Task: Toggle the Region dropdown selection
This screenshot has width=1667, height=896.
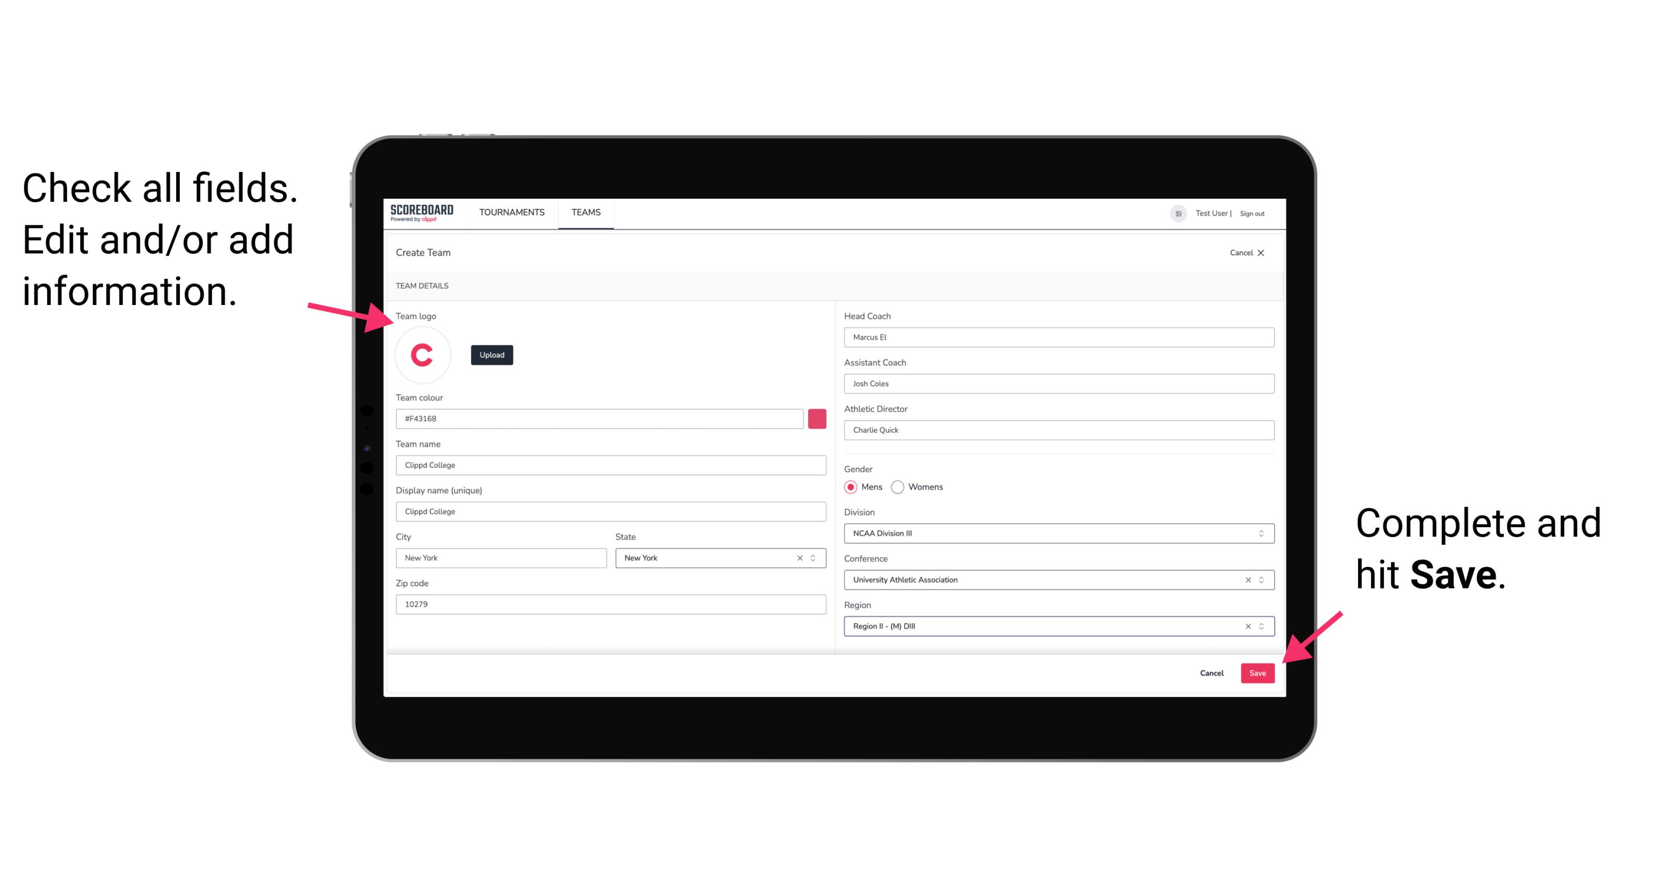Action: (1262, 627)
